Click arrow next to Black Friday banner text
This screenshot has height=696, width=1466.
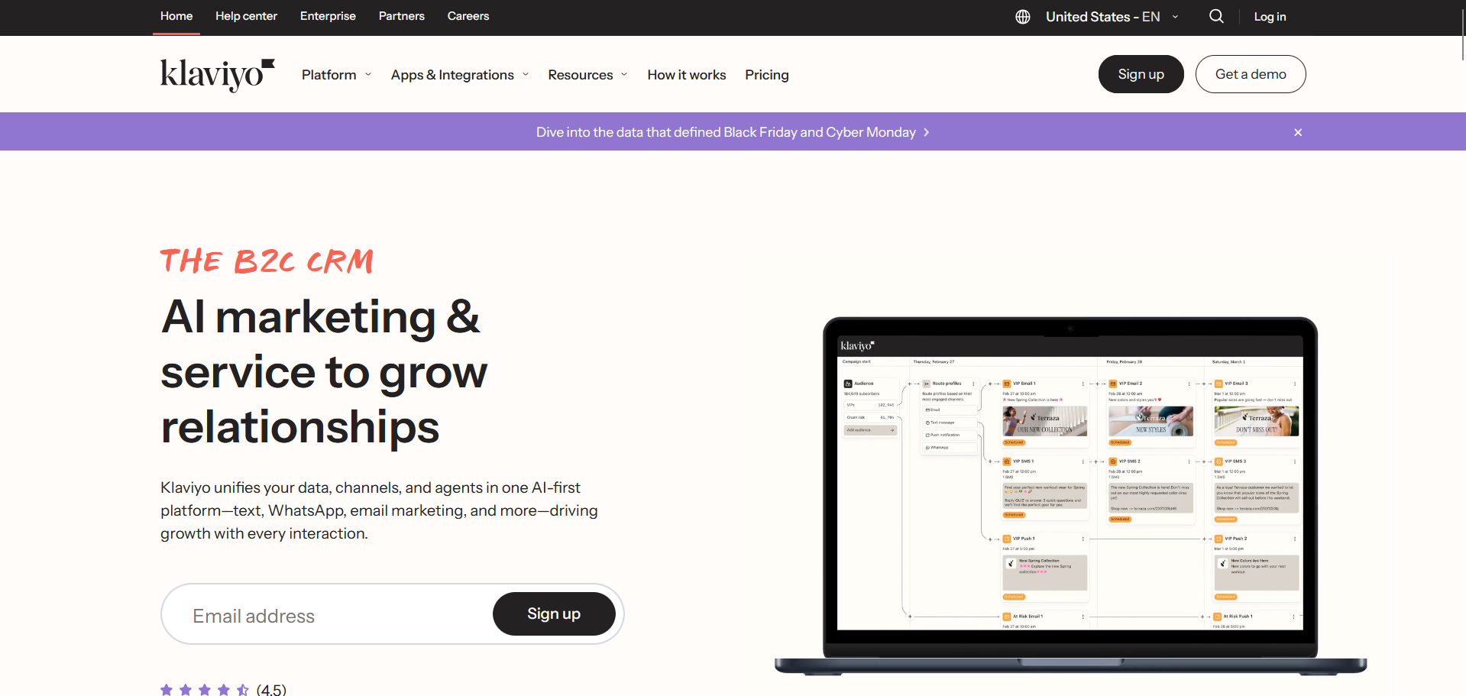(x=927, y=132)
